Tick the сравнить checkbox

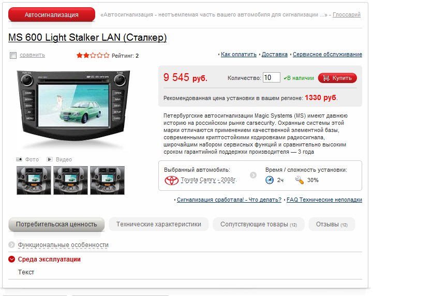[13, 55]
